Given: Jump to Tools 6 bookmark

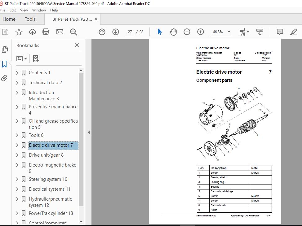Looking at the screenshot, I should pos(36,135).
